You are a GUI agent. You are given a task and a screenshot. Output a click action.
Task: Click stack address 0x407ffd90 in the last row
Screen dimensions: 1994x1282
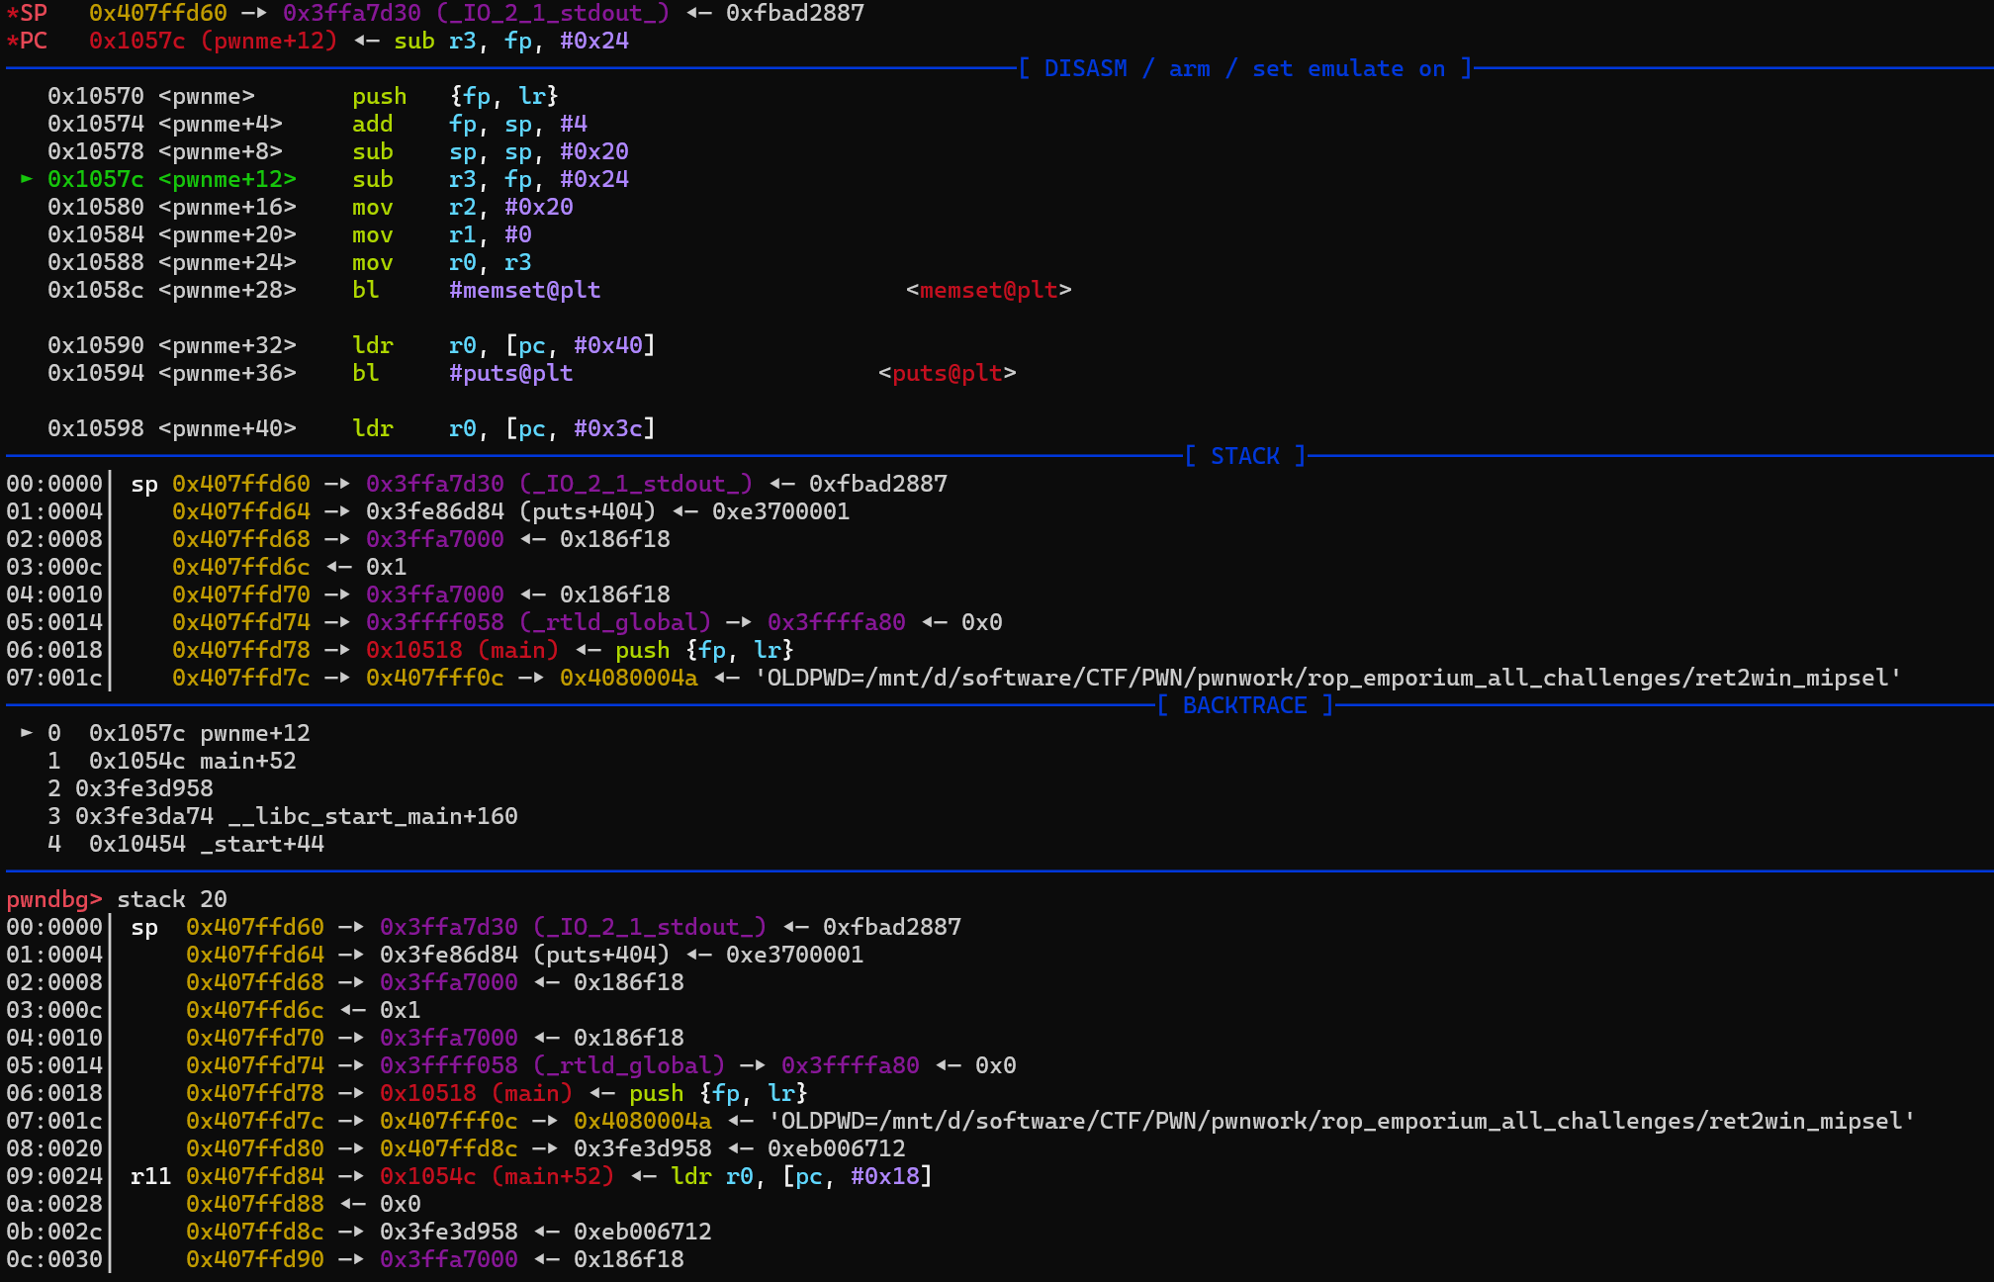point(255,1259)
